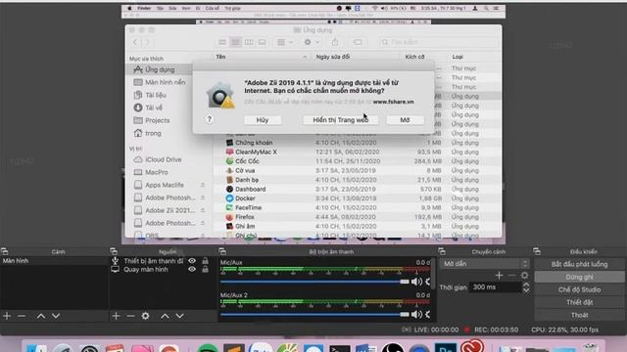
Task: Click Mở to open Adobe Zii
Action: tap(405, 120)
